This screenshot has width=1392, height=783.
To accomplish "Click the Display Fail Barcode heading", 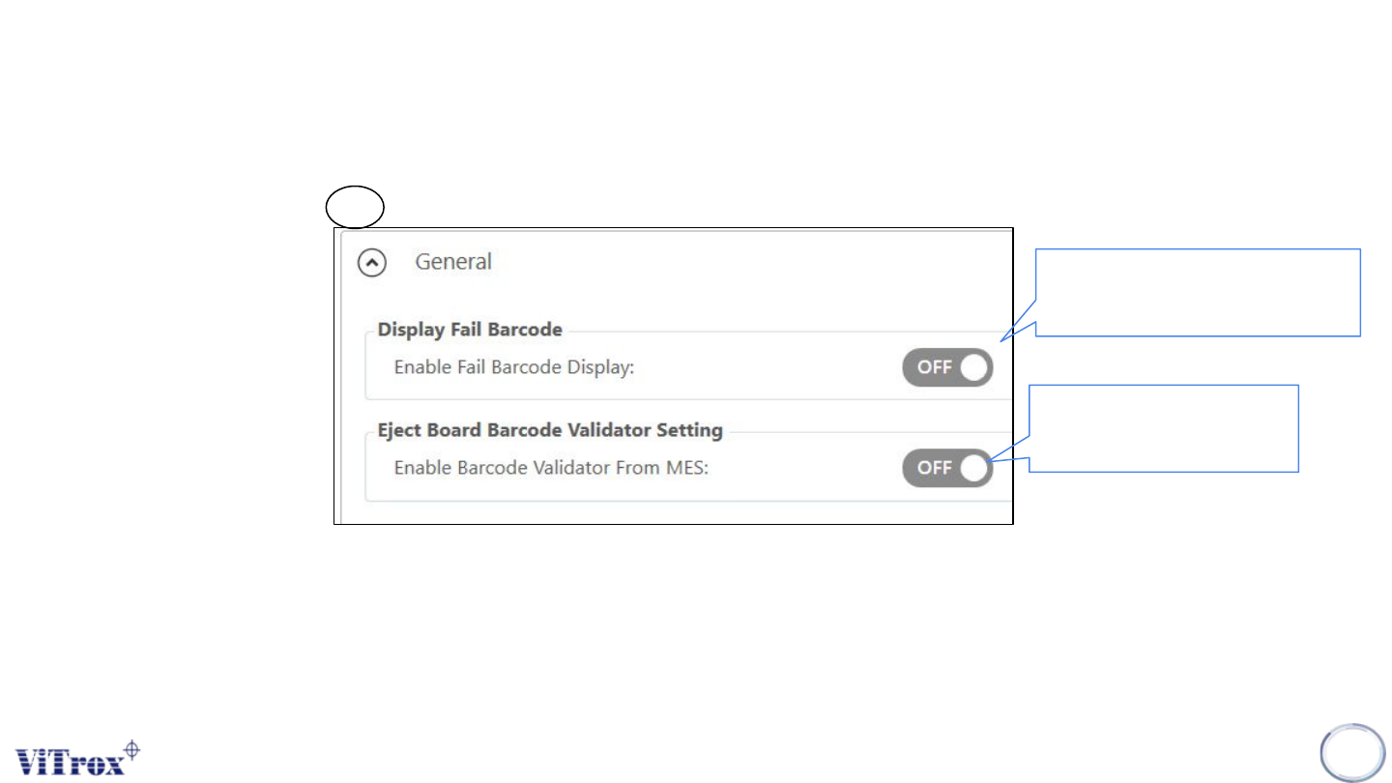I will coord(470,330).
